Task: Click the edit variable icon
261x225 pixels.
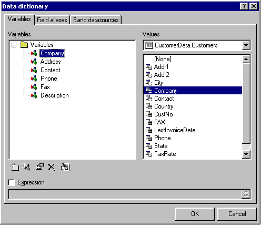Action: tap(39, 167)
